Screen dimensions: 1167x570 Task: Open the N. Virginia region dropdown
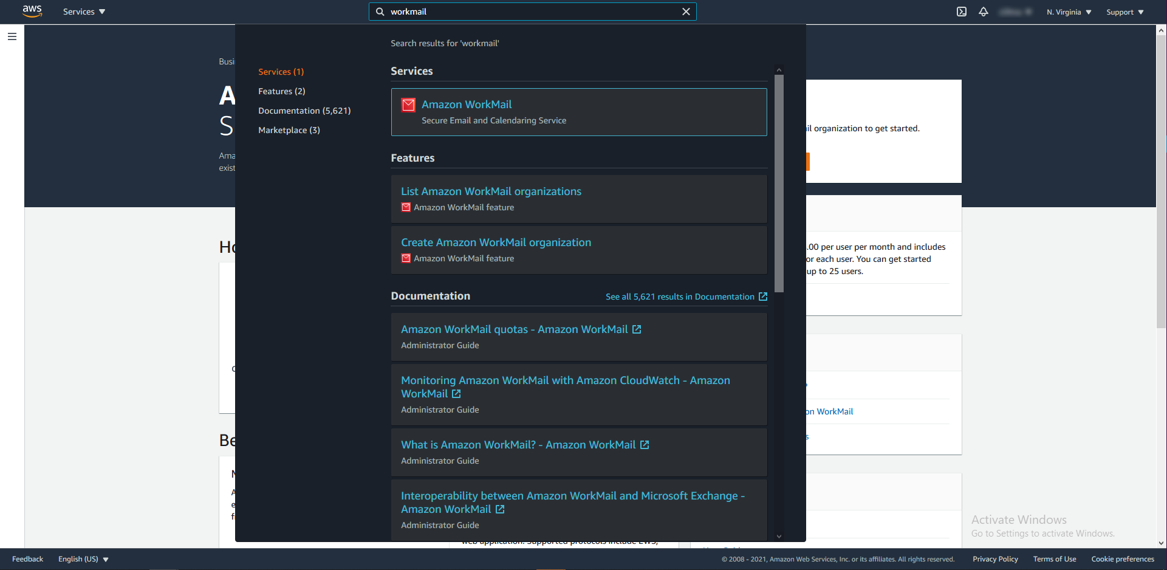[1069, 12]
